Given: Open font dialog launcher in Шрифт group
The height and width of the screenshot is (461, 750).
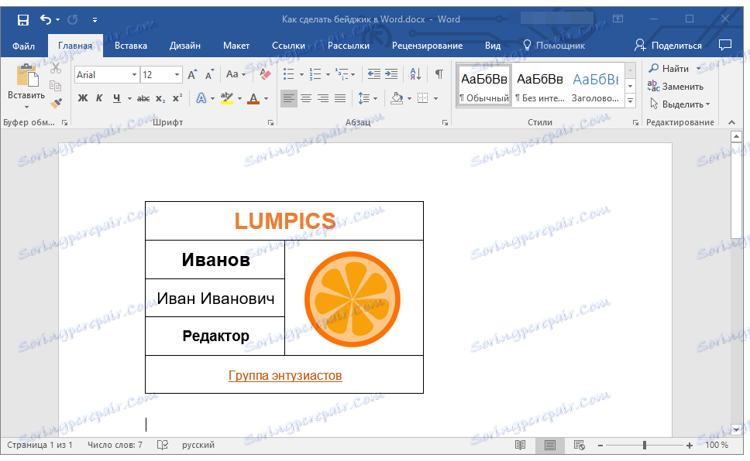Looking at the screenshot, I should (x=270, y=123).
